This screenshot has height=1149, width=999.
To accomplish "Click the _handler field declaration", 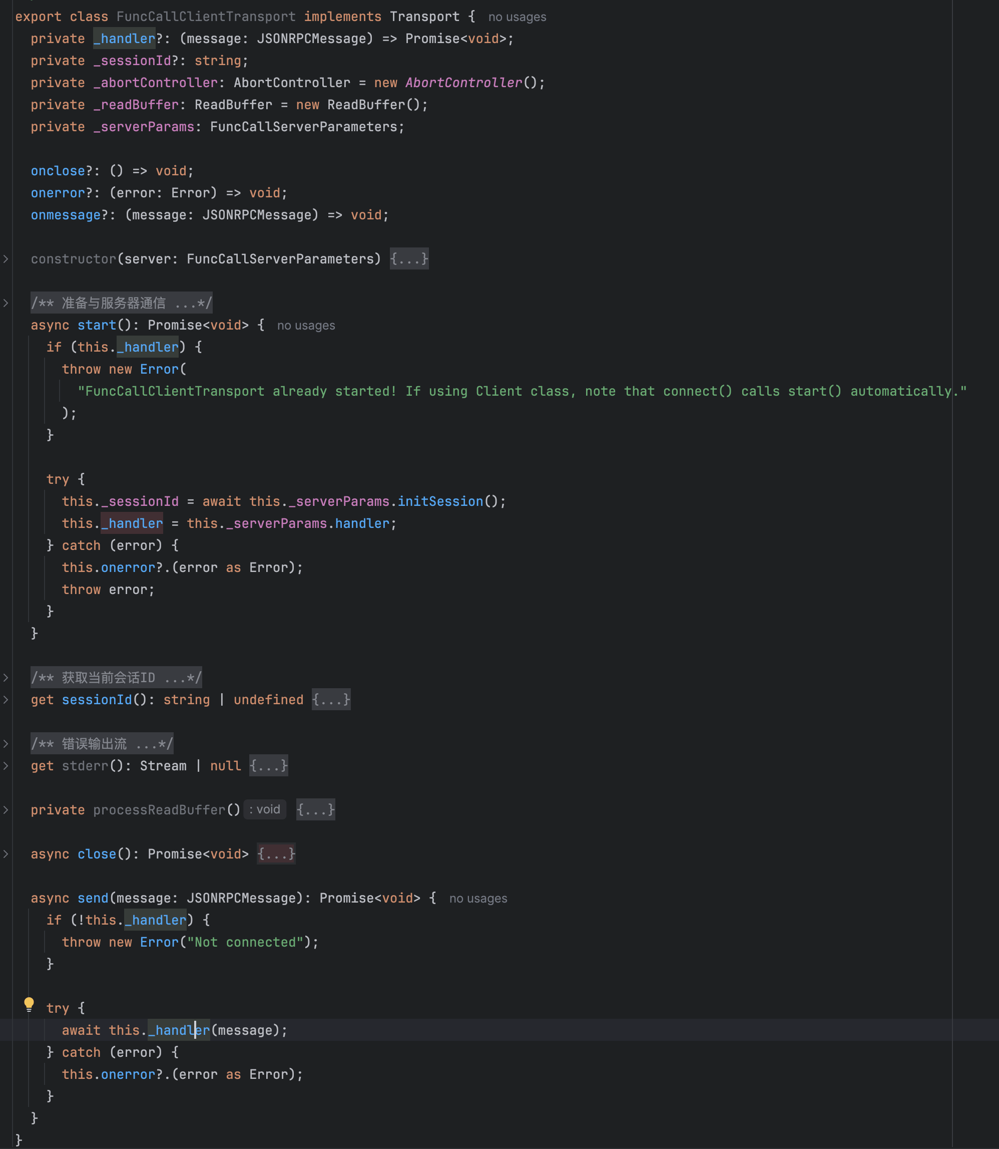I will 124,39.
